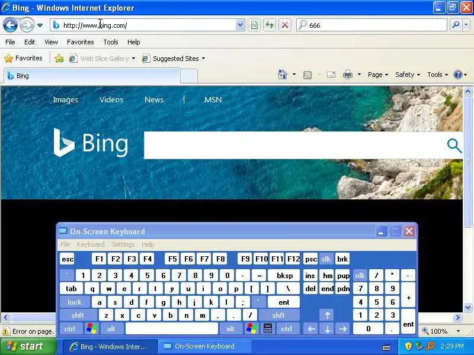Refresh the page with the green arrows icon
This screenshot has width=474, height=355.
tap(270, 25)
